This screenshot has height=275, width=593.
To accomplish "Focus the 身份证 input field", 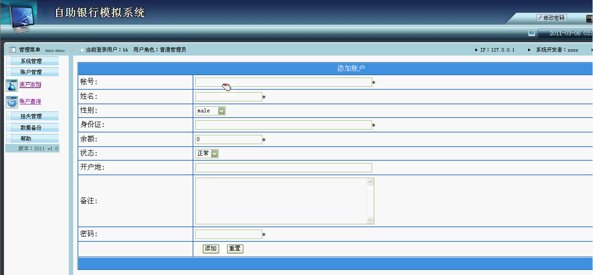I will pos(283,125).
